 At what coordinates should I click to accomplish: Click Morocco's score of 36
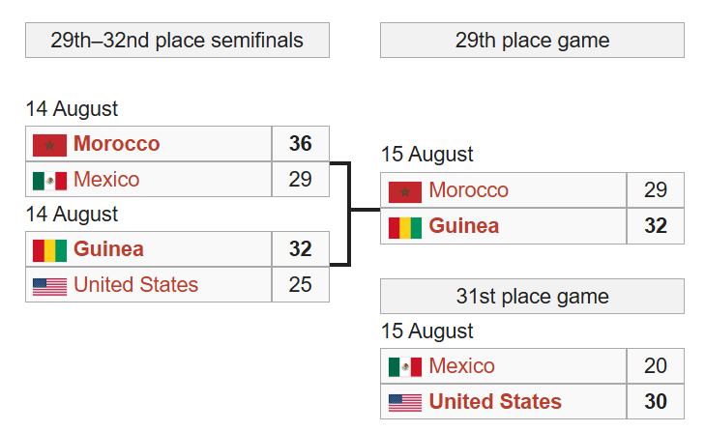point(301,144)
